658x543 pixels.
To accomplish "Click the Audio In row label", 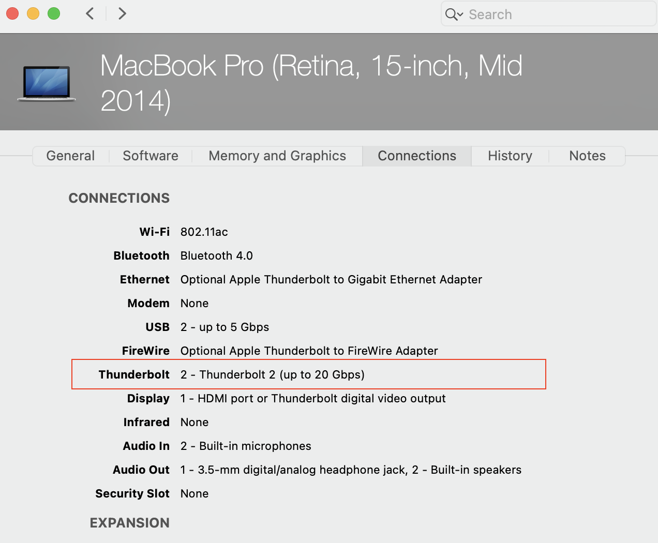I will click(146, 446).
